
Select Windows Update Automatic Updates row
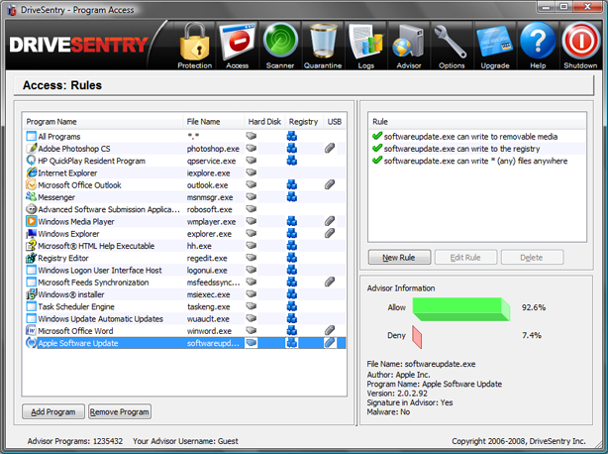184,318
